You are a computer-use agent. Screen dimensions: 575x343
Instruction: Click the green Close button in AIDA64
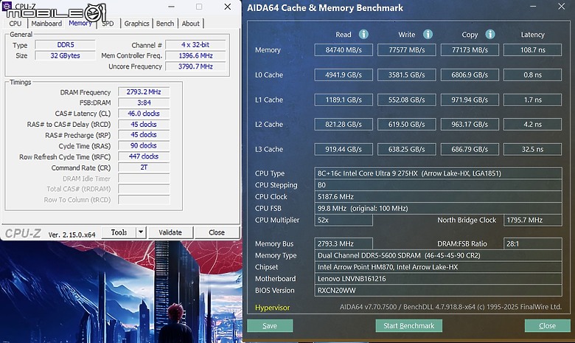coord(548,326)
